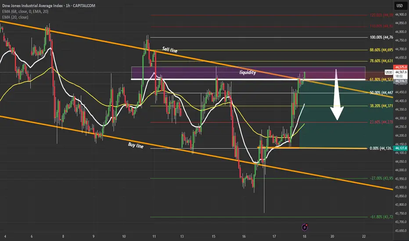
Task: Click the 61.80% (44,523 Fibonacci label
Action: 381,79
